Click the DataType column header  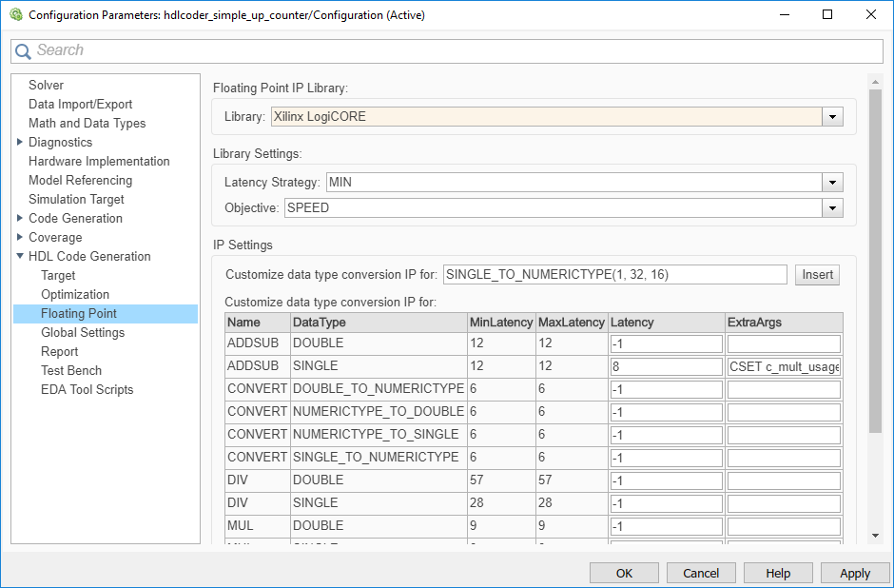[x=379, y=323]
